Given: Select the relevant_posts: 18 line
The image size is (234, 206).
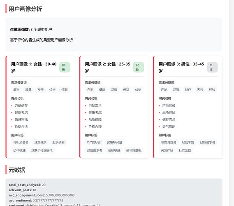Looking at the screenshot, I should [x=23, y=190].
